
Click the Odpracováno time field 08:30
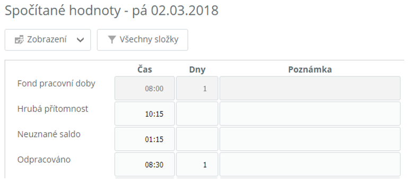click(144, 164)
